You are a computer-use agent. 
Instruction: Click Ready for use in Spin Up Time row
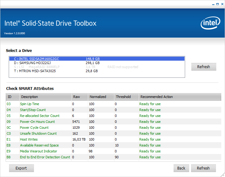(x=150, y=104)
